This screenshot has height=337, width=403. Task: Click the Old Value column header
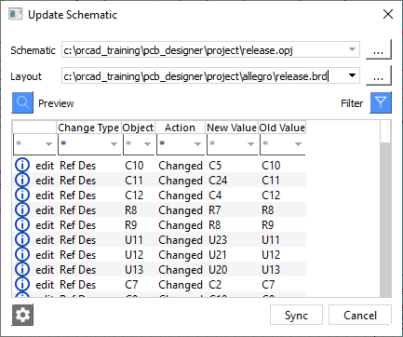282,128
